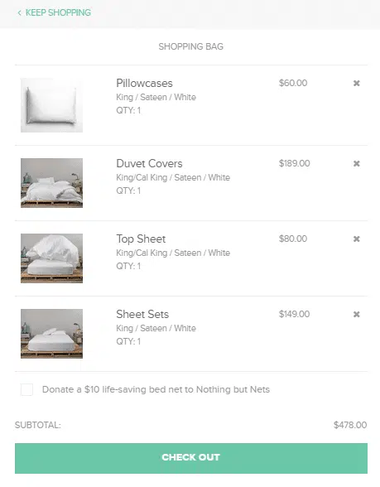Go to Duvet Covers product name
The width and height of the screenshot is (380, 487).
[149, 164]
